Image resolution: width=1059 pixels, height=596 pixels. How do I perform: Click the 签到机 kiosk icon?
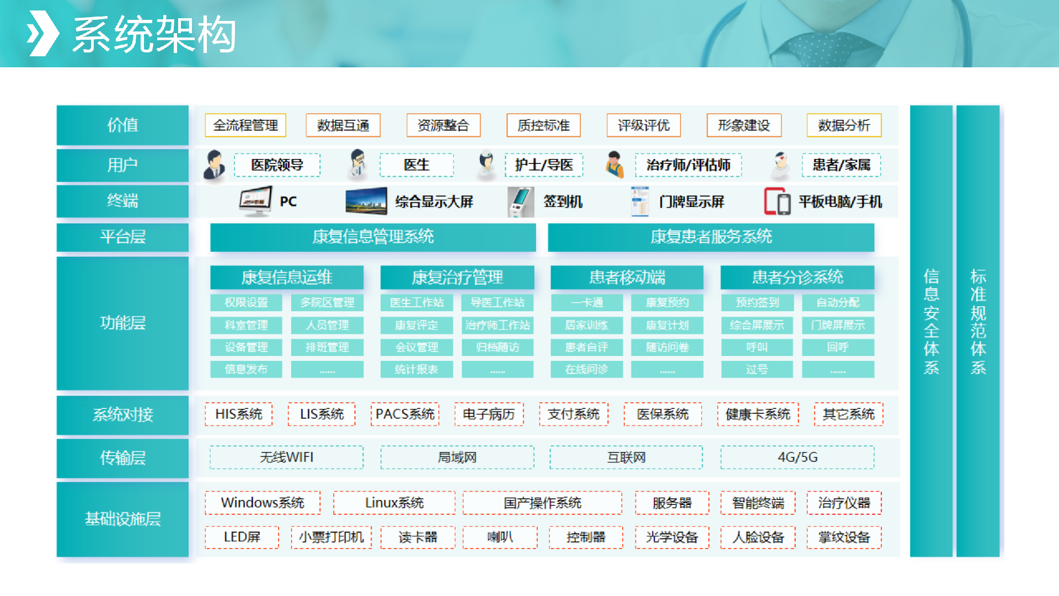point(520,201)
